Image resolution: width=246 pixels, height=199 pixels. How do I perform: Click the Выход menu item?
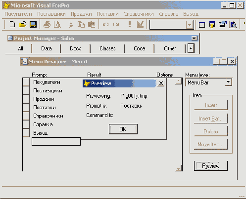(191, 14)
